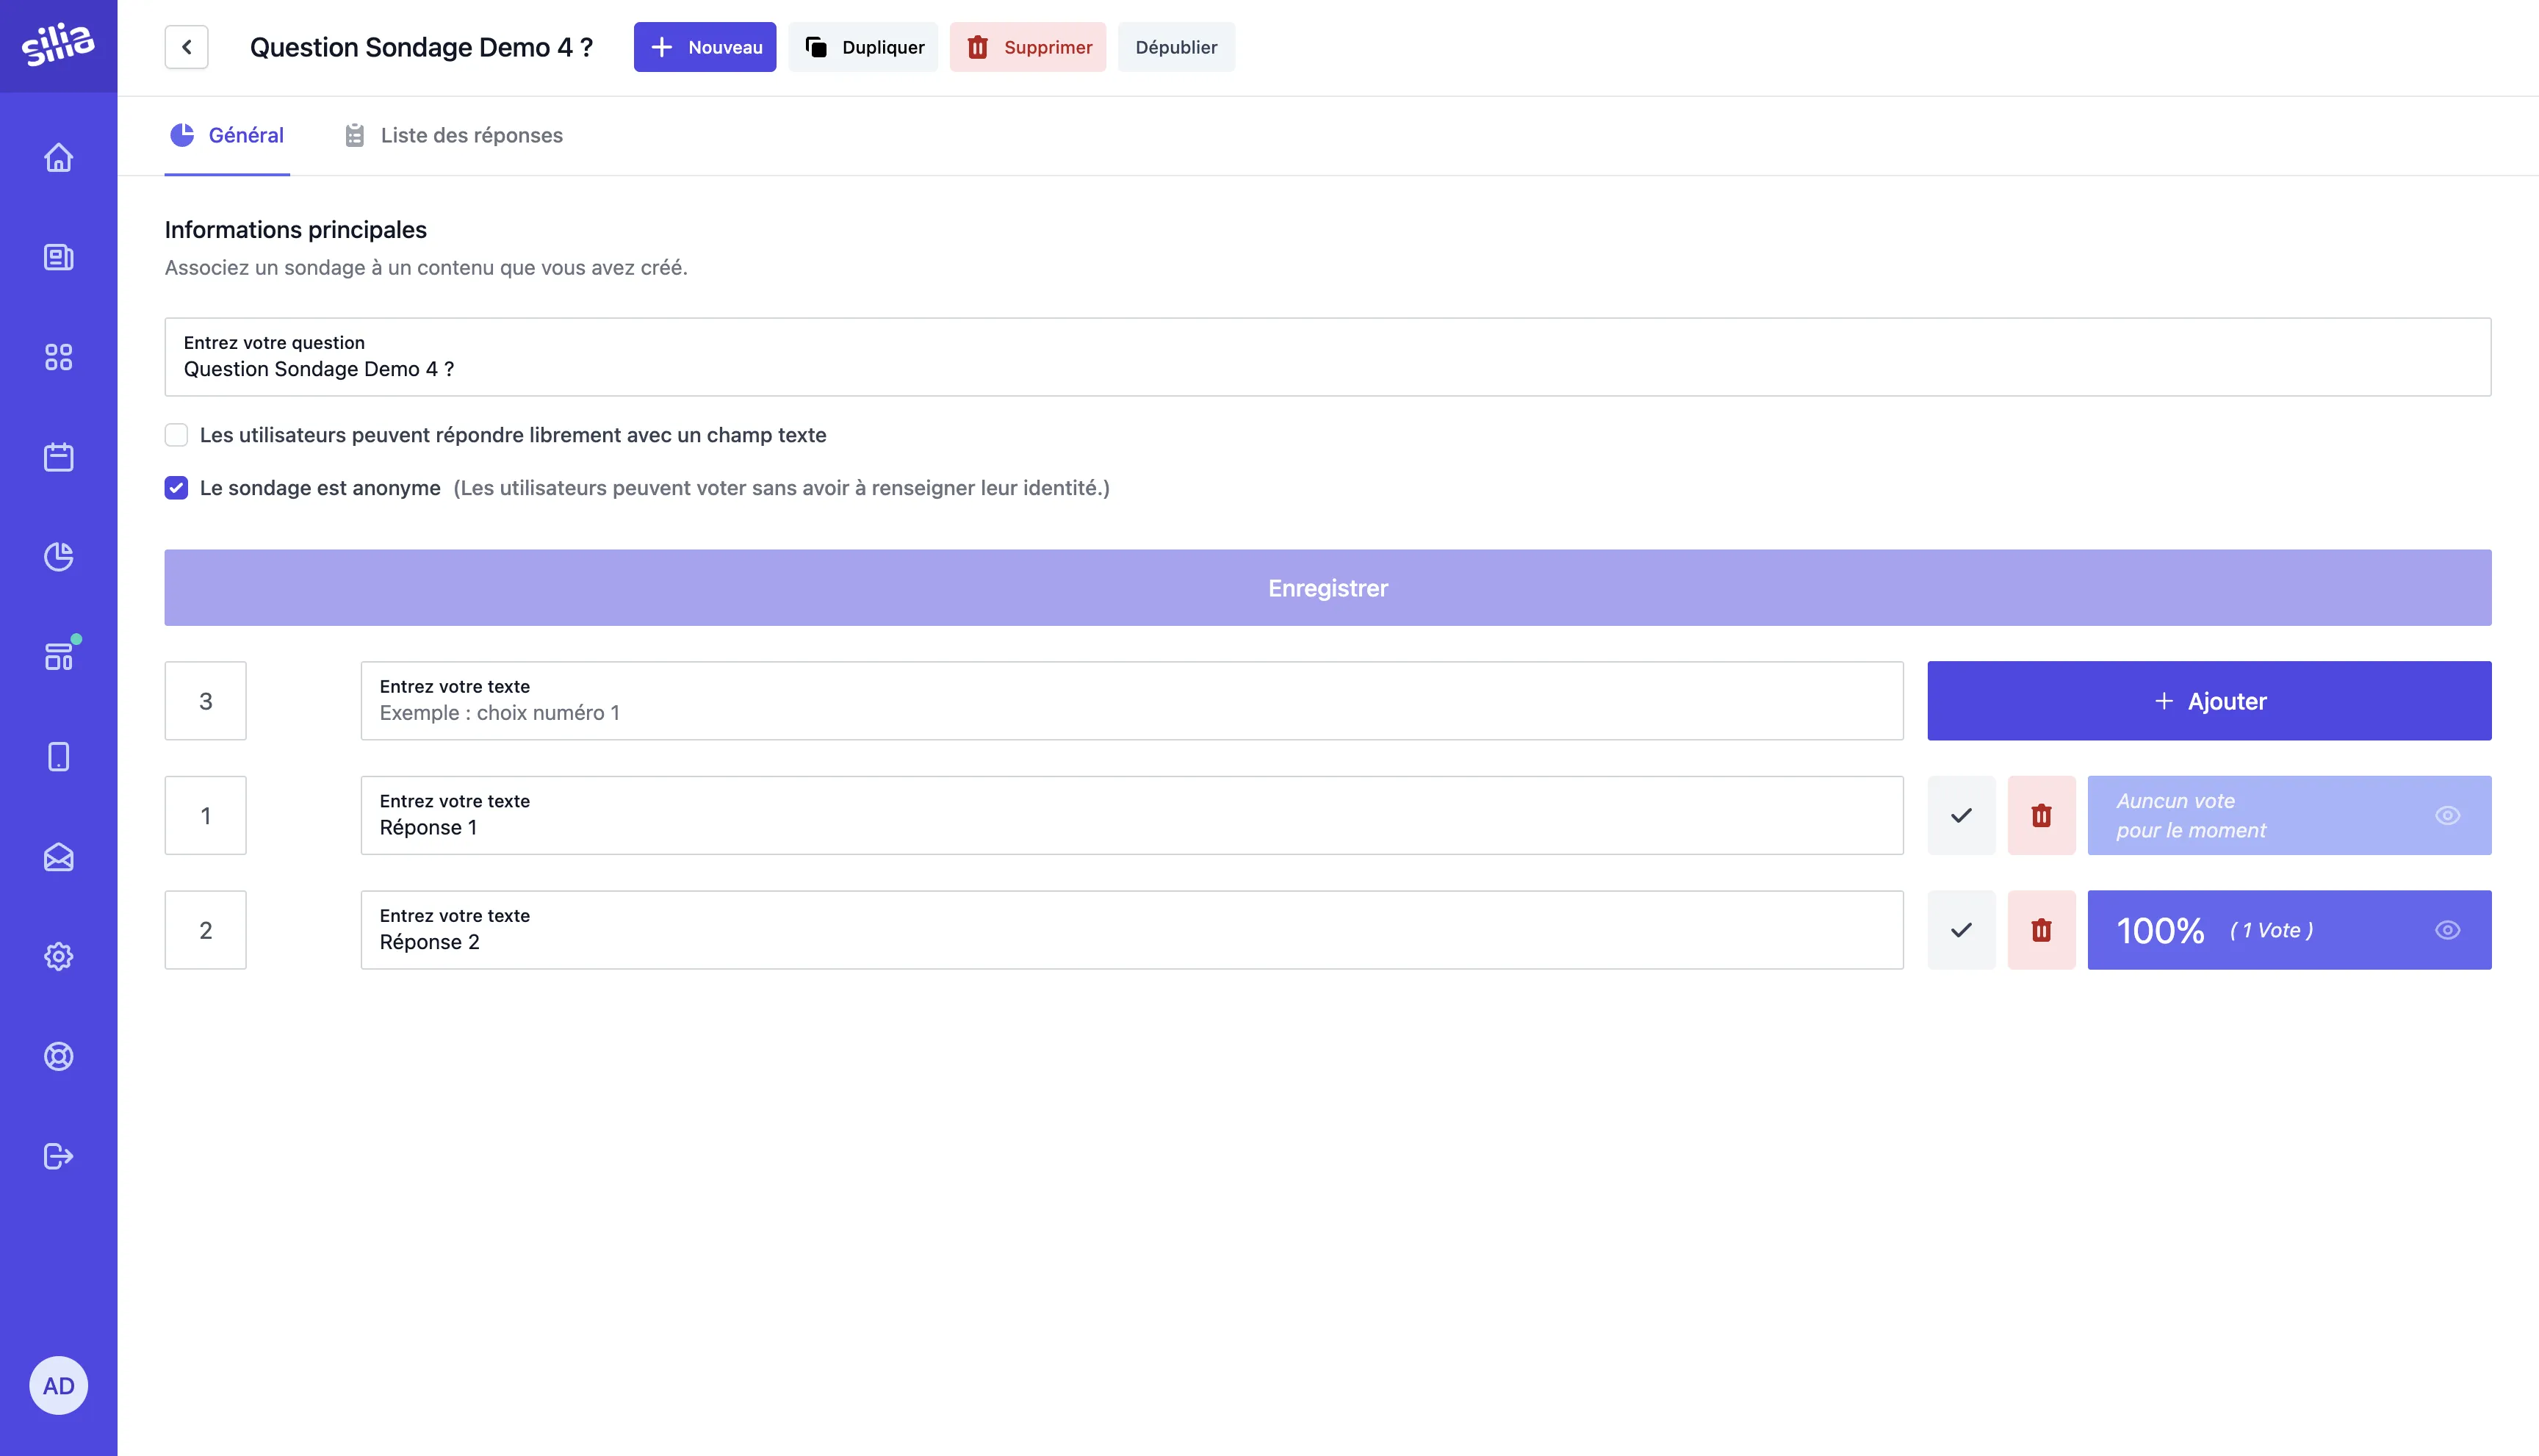Click the Dupliquer button
The height and width of the screenshot is (1456, 2539).
(x=863, y=47)
